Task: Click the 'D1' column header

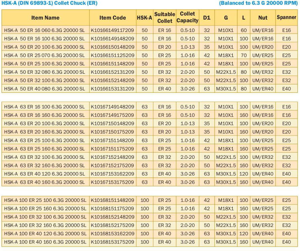Action: click(x=207, y=17)
